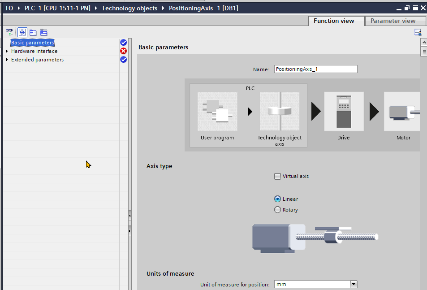
Task: Click the Units of measure heading
Action: tap(170, 274)
